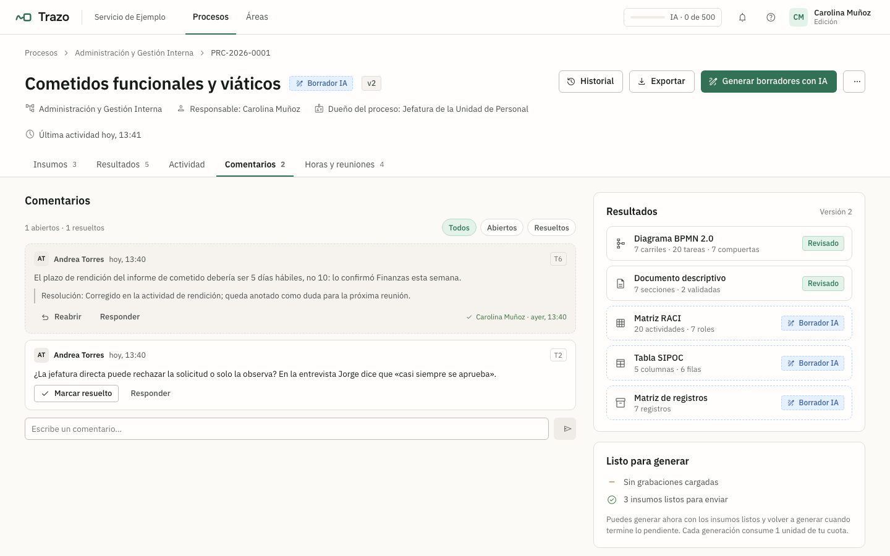Image resolution: width=890 pixels, height=556 pixels.
Task: Go to Áreas in top navigation
Action: pos(257,17)
